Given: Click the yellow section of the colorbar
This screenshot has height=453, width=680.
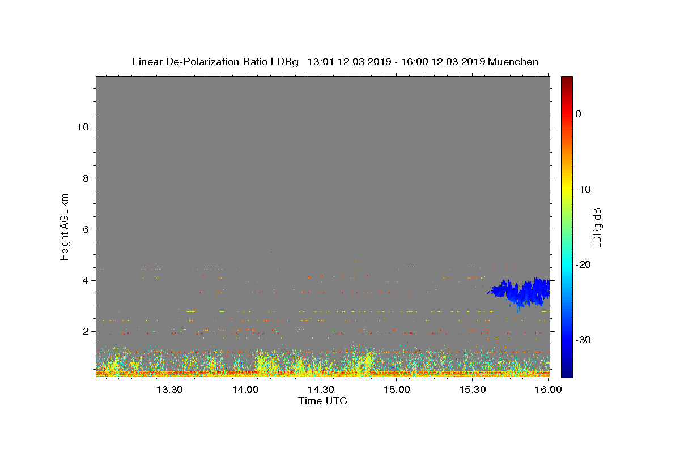Looking at the screenshot, I should (x=567, y=189).
